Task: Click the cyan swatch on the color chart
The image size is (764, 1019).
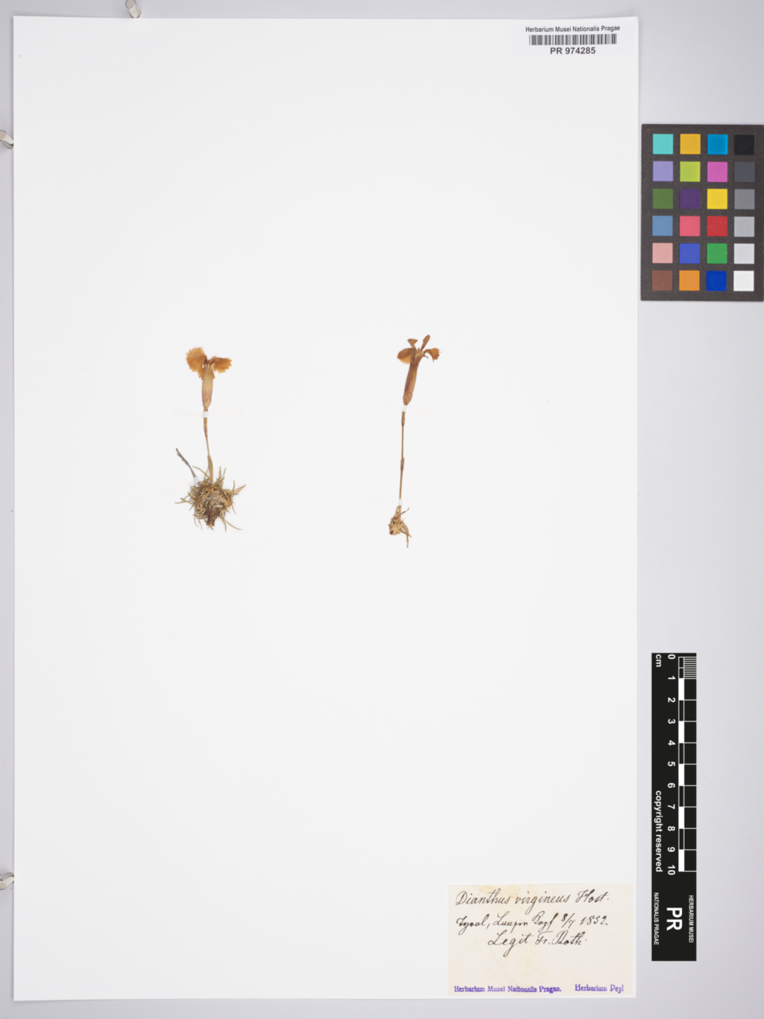Action: (663, 144)
